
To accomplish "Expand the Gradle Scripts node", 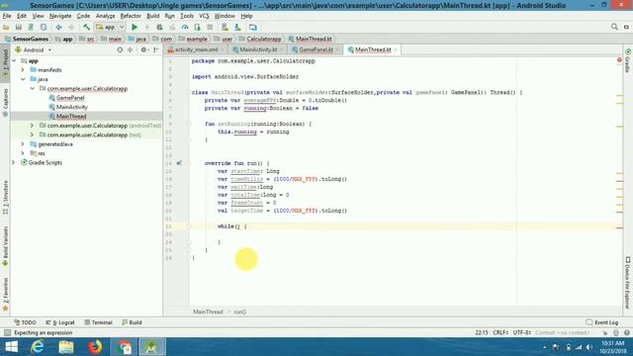I will [x=14, y=162].
